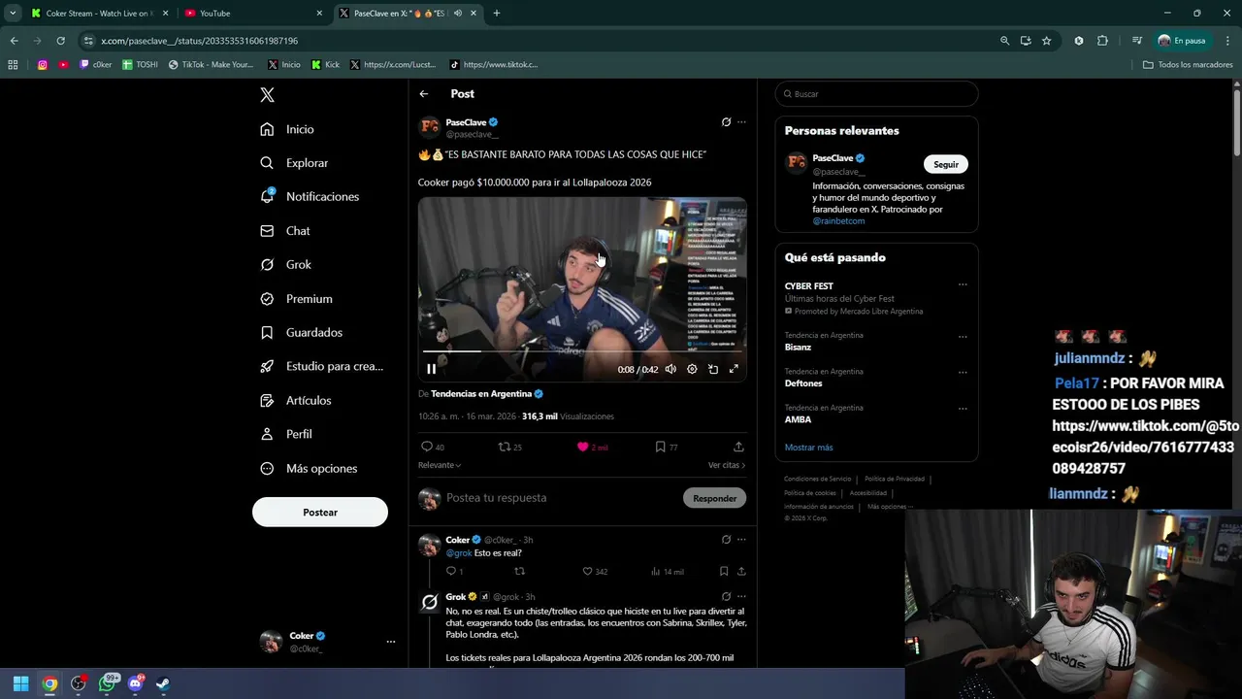Screen dimensions: 1242x699
Task: Open video settings gear
Action: click(692, 369)
